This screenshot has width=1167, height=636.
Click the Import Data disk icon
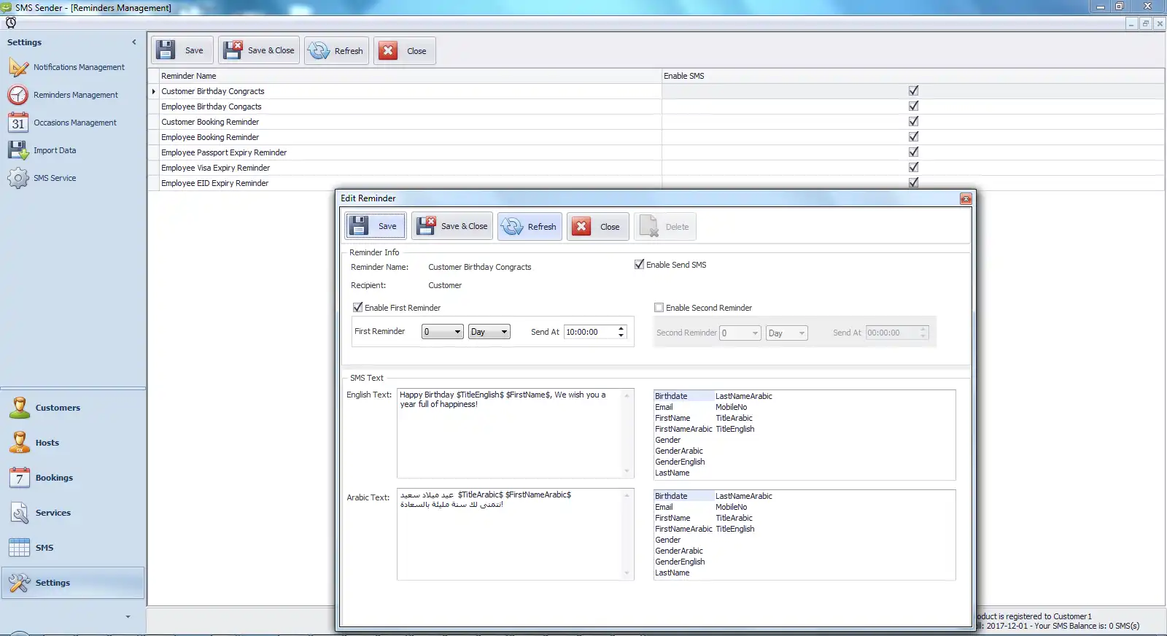[x=18, y=150]
